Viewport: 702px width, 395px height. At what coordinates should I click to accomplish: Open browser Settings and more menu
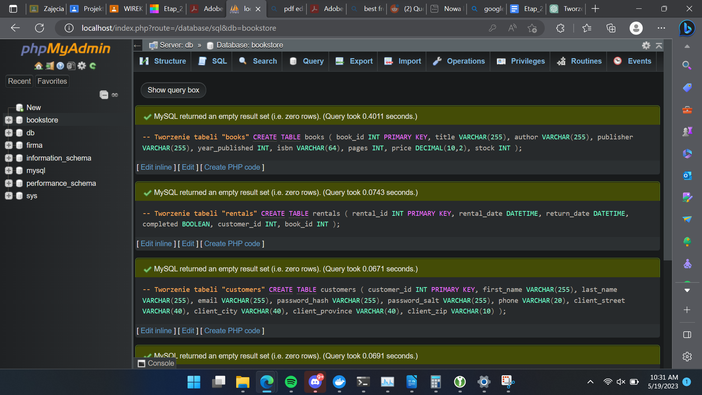point(661,28)
